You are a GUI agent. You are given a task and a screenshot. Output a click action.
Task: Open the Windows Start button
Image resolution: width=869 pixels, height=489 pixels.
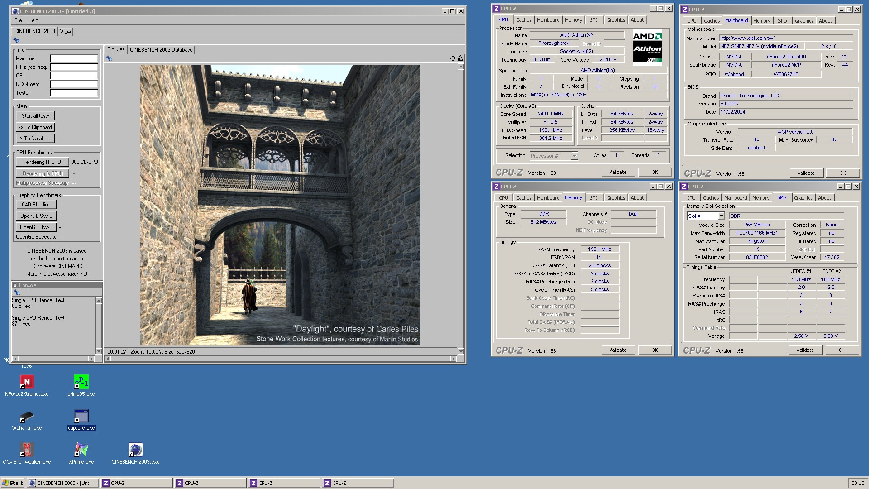tap(13, 483)
